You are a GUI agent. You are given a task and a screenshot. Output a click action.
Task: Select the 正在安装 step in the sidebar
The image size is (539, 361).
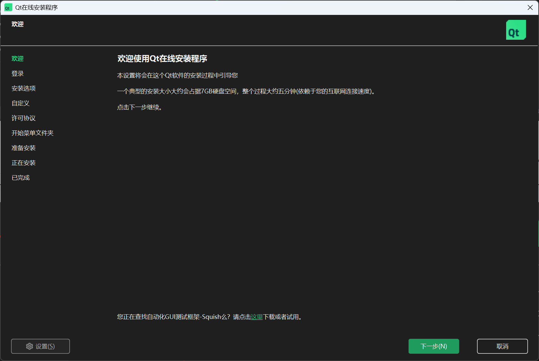click(x=24, y=163)
